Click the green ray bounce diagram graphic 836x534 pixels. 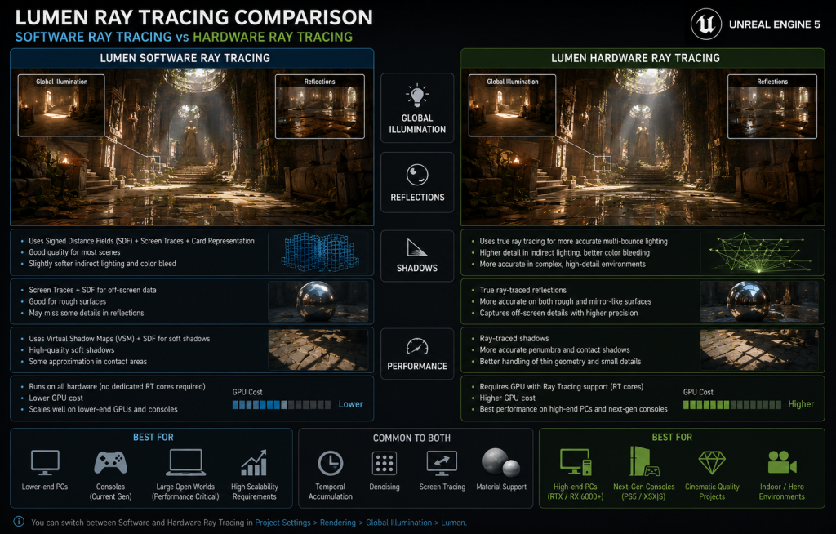coord(760,252)
